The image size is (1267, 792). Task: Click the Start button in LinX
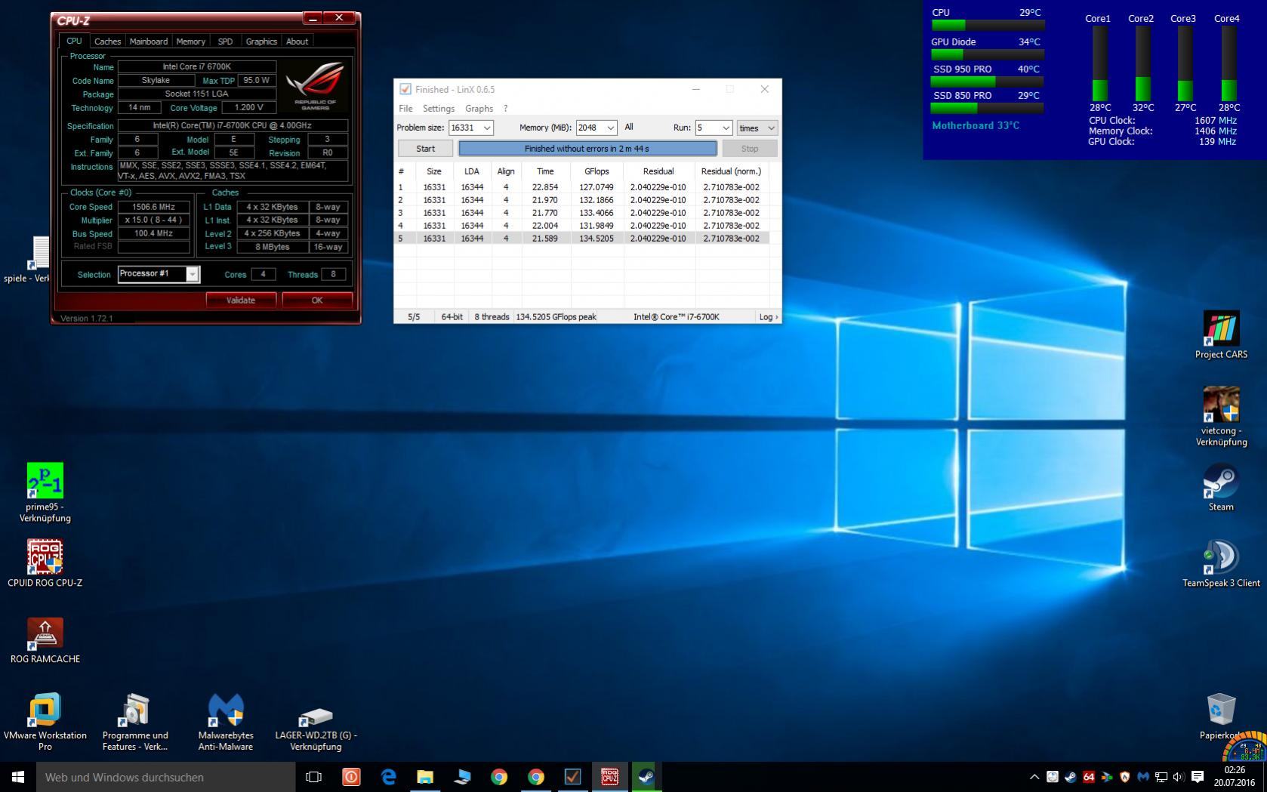425,149
